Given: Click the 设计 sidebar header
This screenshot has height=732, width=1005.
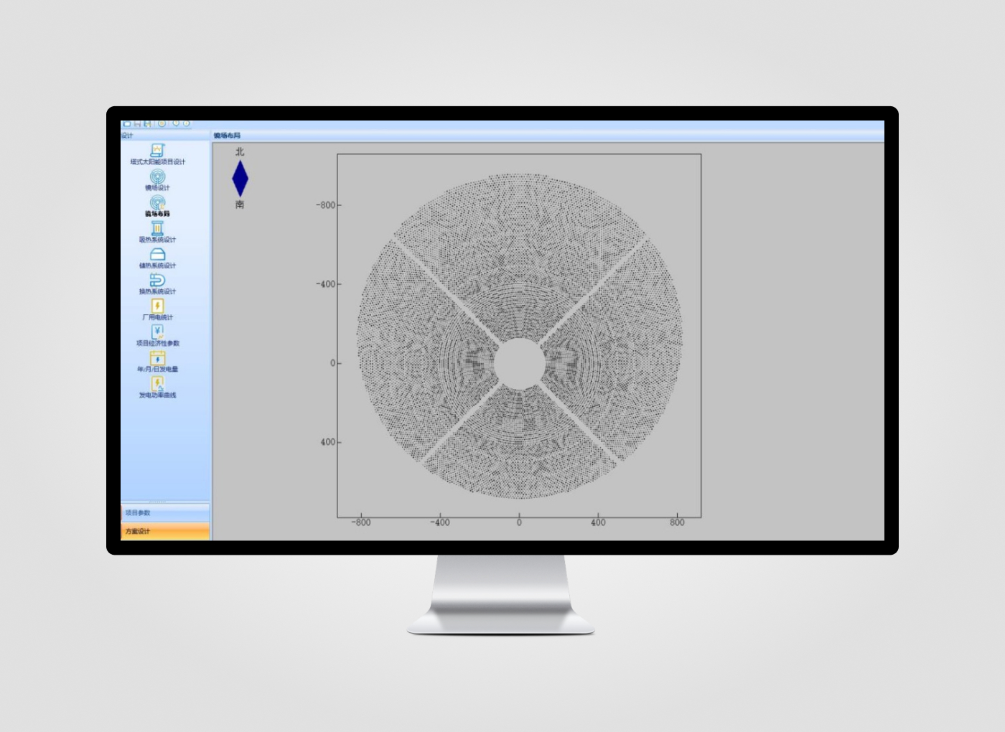Looking at the screenshot, I should [127, 135].
